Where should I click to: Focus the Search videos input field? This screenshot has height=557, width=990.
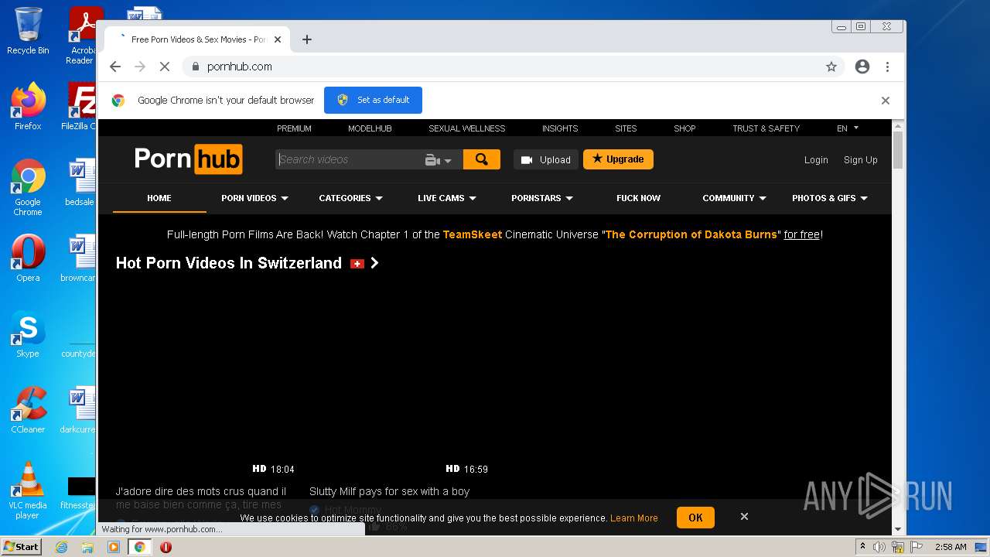tap(348, 159)
